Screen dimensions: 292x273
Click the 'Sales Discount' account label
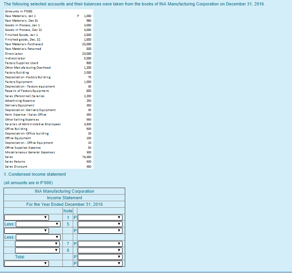(x=16, y=166)
